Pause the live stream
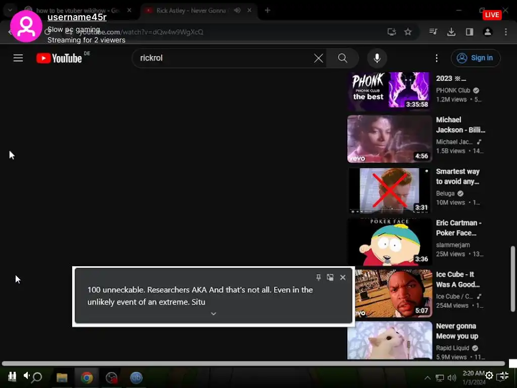517x388 pixels. pos(12,376)
